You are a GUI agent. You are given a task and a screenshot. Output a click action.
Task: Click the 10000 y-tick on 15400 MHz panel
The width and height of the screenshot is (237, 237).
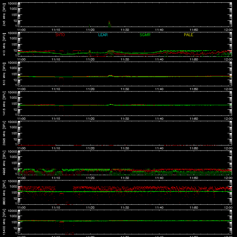pos(12,211)
